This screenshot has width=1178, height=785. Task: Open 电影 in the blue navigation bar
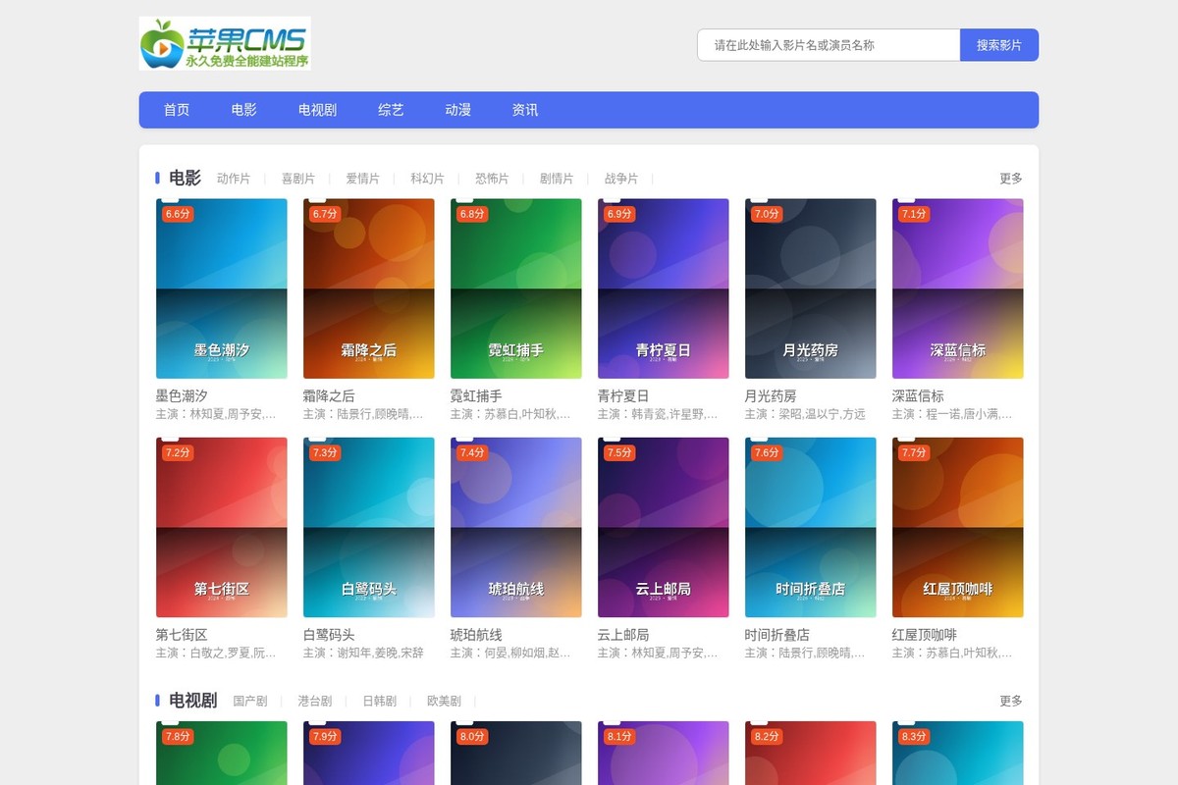tap(244, 110)
